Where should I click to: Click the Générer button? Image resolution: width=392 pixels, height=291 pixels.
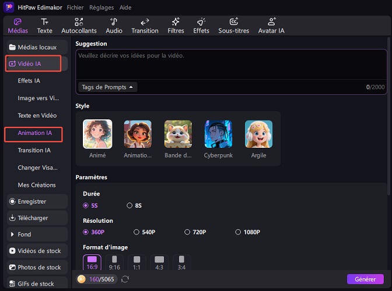[x=365, y=279]
